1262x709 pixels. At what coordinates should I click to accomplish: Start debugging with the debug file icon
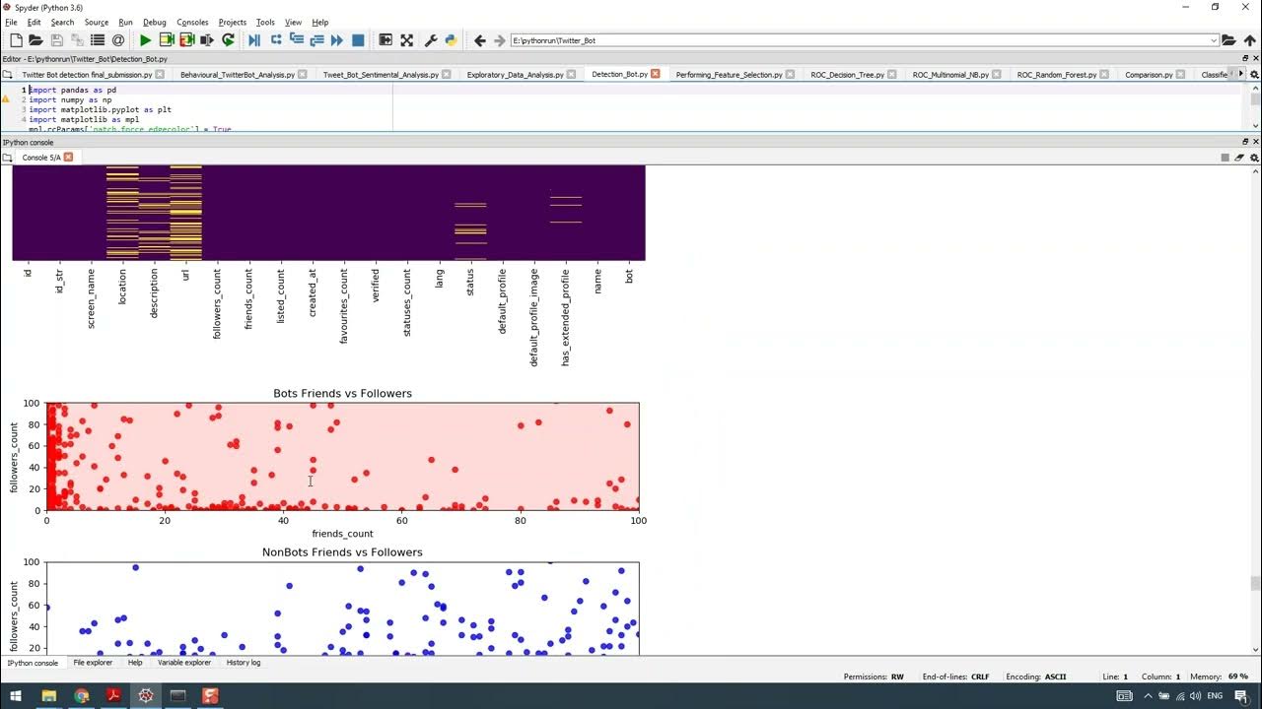point(254,40)
